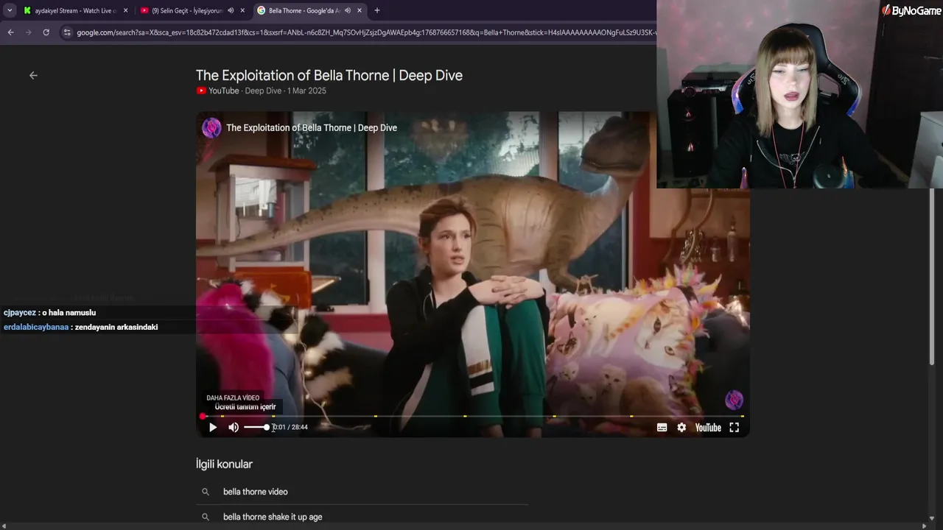The height and width of the screenshot is (530, 943).
Task: Reload the current page
Action: 46,32
